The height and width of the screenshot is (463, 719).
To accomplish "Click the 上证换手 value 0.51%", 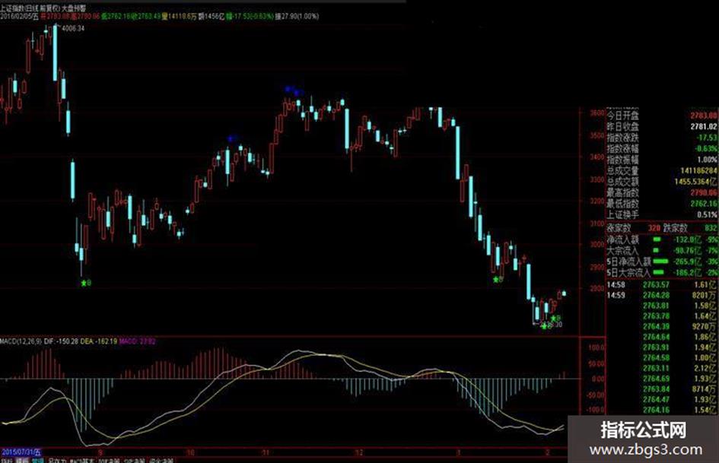I will coord(707,214).
